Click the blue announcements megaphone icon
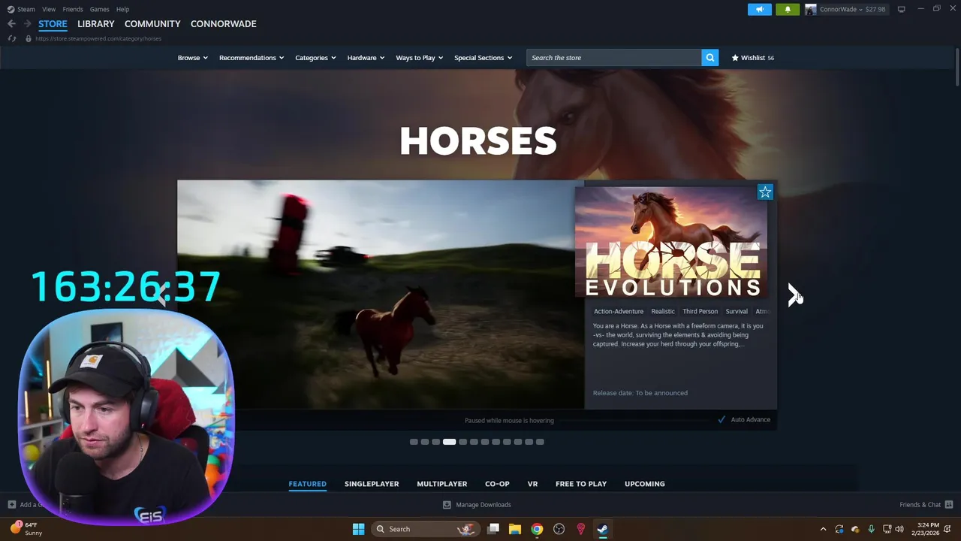 (760, 9)
